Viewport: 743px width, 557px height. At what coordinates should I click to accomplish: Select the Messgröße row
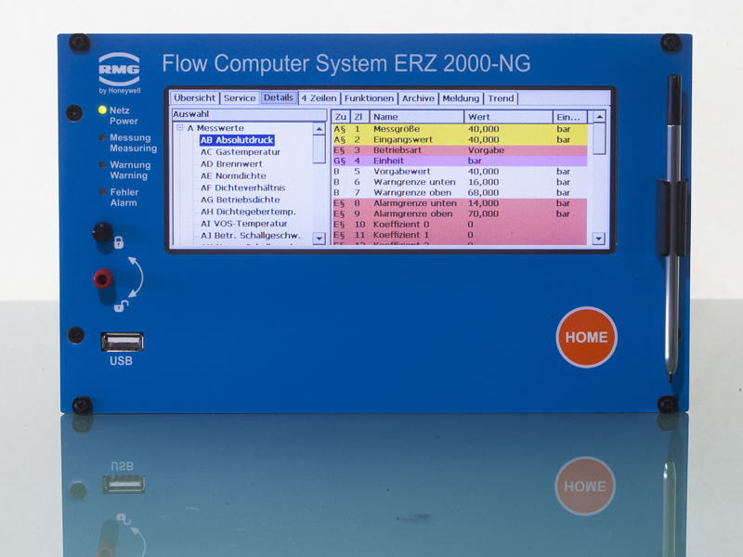tap(459, 129)
